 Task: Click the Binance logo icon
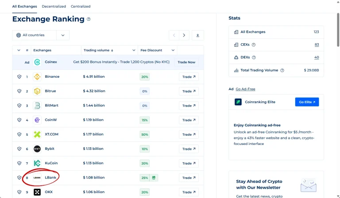37,76
